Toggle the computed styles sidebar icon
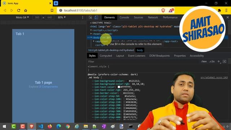This screenshot has width=231, height=130. [225, 61]
